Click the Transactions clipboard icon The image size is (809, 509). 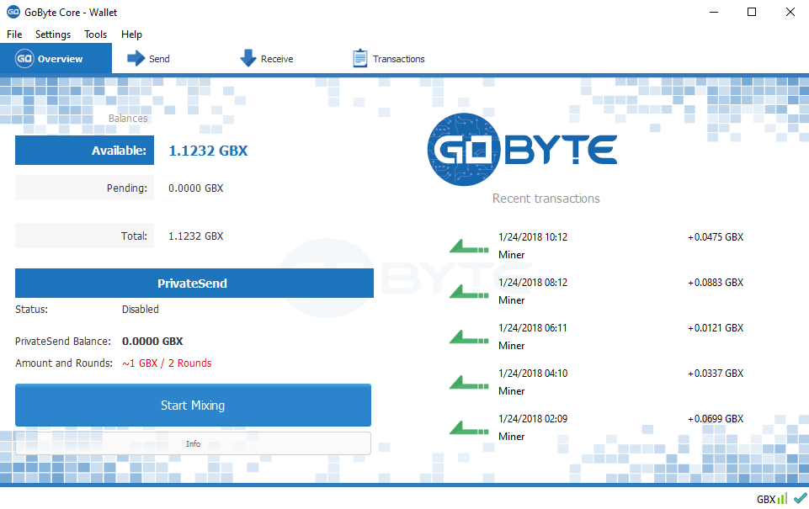click(x=361, y=58)
